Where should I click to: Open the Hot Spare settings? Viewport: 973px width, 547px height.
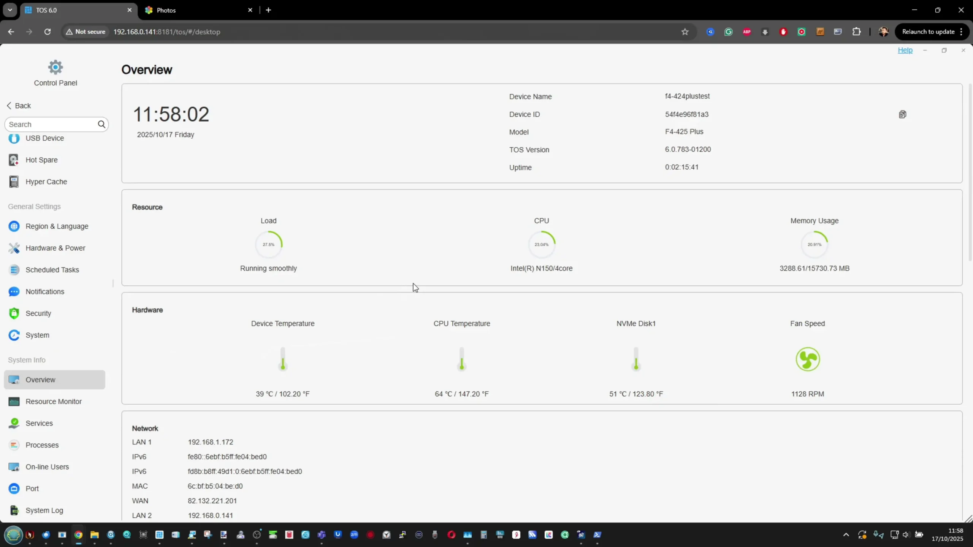41,160
